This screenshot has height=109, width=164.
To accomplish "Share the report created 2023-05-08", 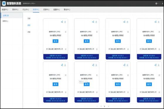I will pos(156,65).
